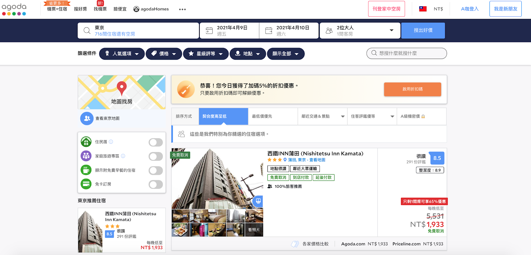The image size is (531, 255).
Task: Click the check-in calendar icon
Action: pyautogui.click(x=209, y=30)
